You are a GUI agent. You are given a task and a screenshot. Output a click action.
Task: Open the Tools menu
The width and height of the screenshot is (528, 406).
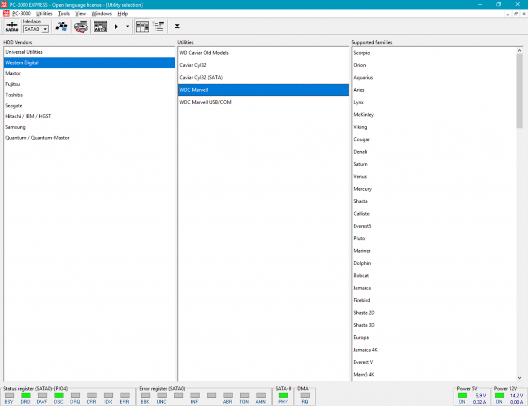64,13
